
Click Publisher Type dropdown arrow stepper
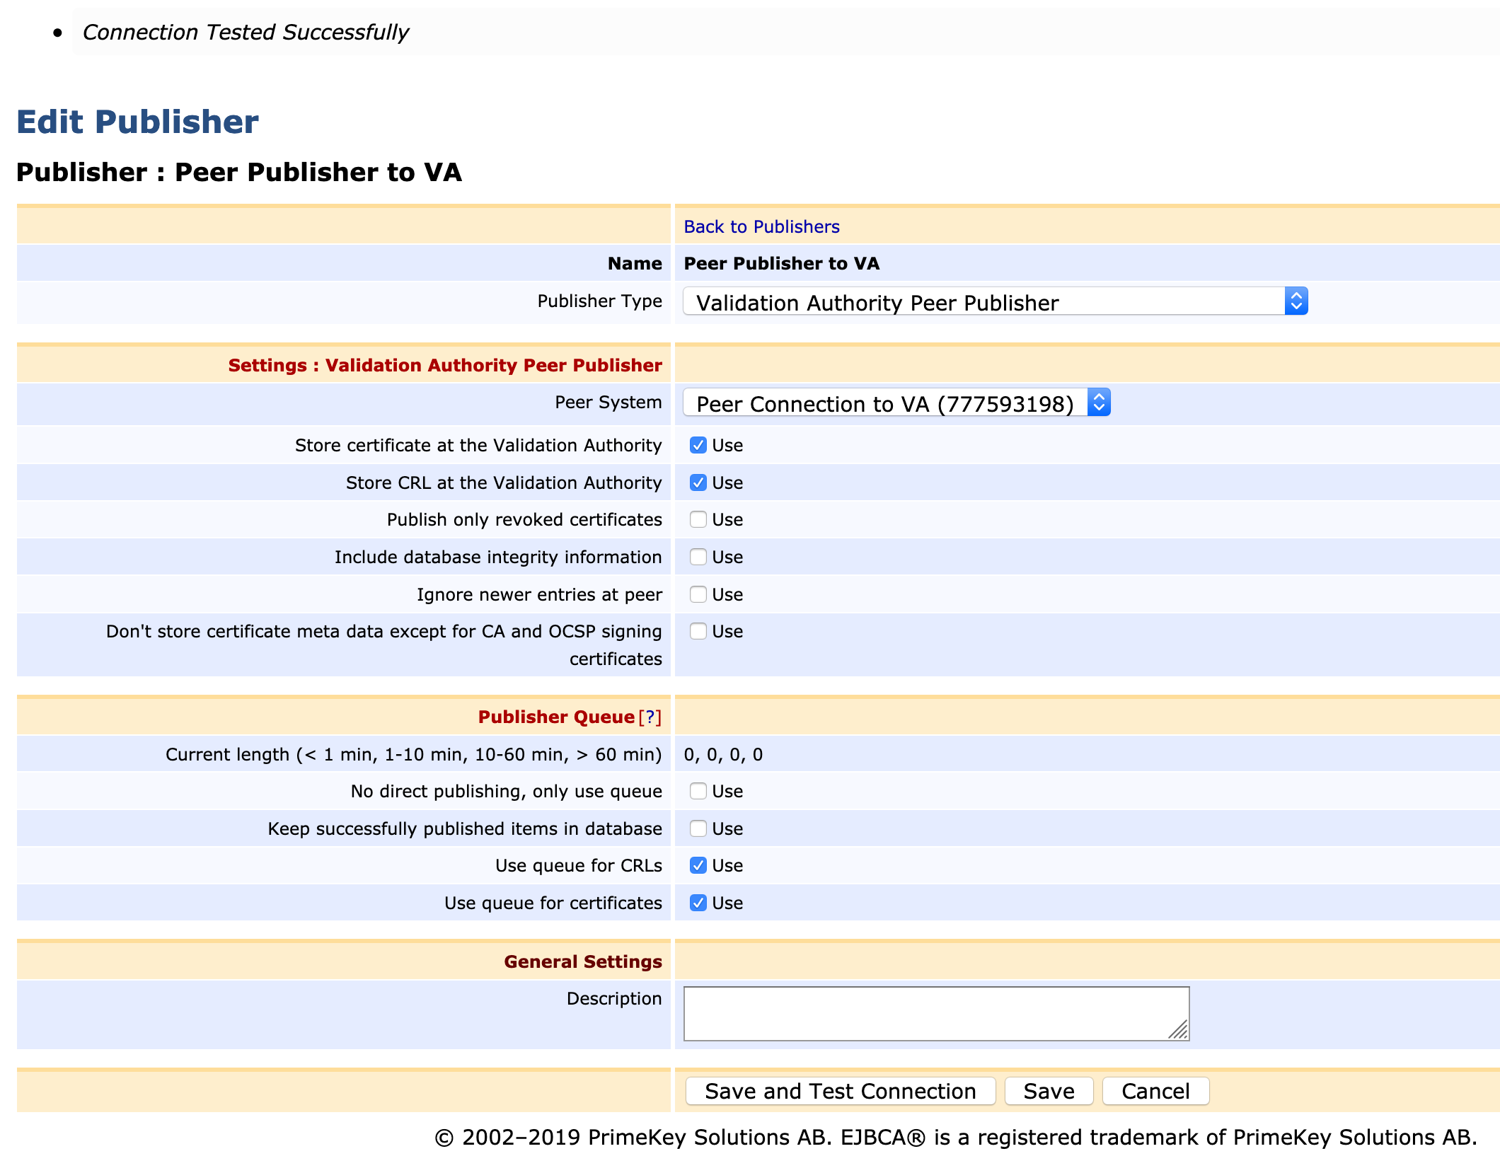pyautogui.click(x=1296, y=302)
